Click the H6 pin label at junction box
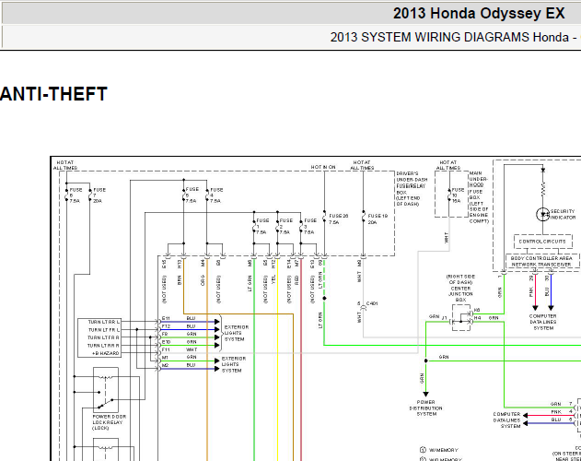The width and height of the screenshot is (581, 461). 477,310
